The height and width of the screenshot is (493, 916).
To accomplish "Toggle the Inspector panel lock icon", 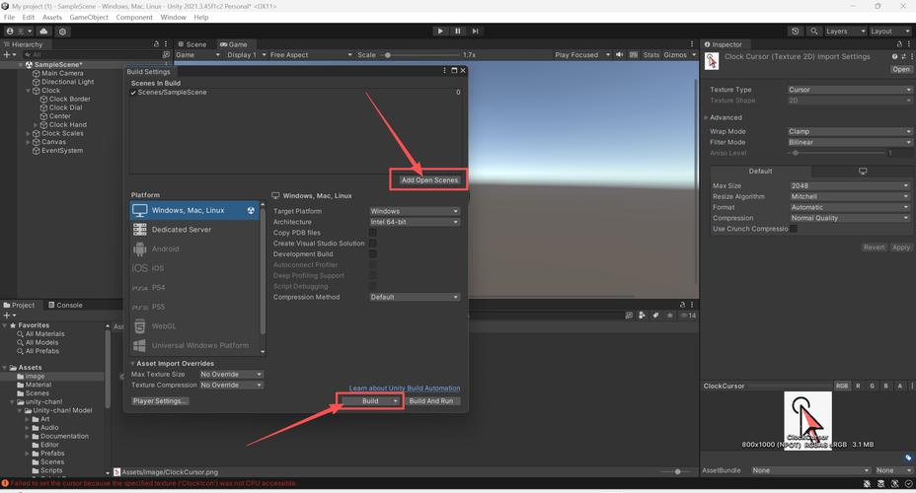I will tap(899, 43).
